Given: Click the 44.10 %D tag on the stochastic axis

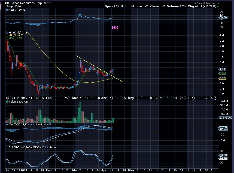Looking at the screenshot, I should 223,158.
